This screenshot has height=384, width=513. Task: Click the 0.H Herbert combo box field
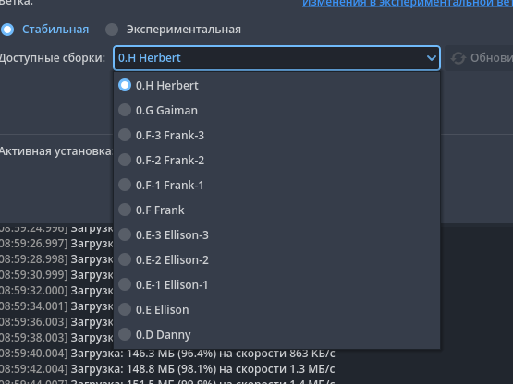coord(276,58)
